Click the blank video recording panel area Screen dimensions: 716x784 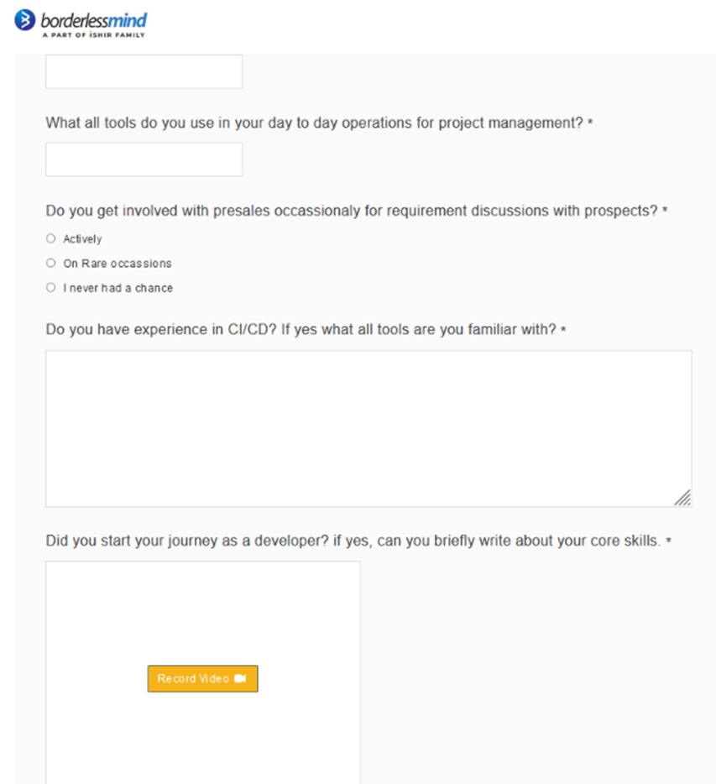(x=202, y=613)
